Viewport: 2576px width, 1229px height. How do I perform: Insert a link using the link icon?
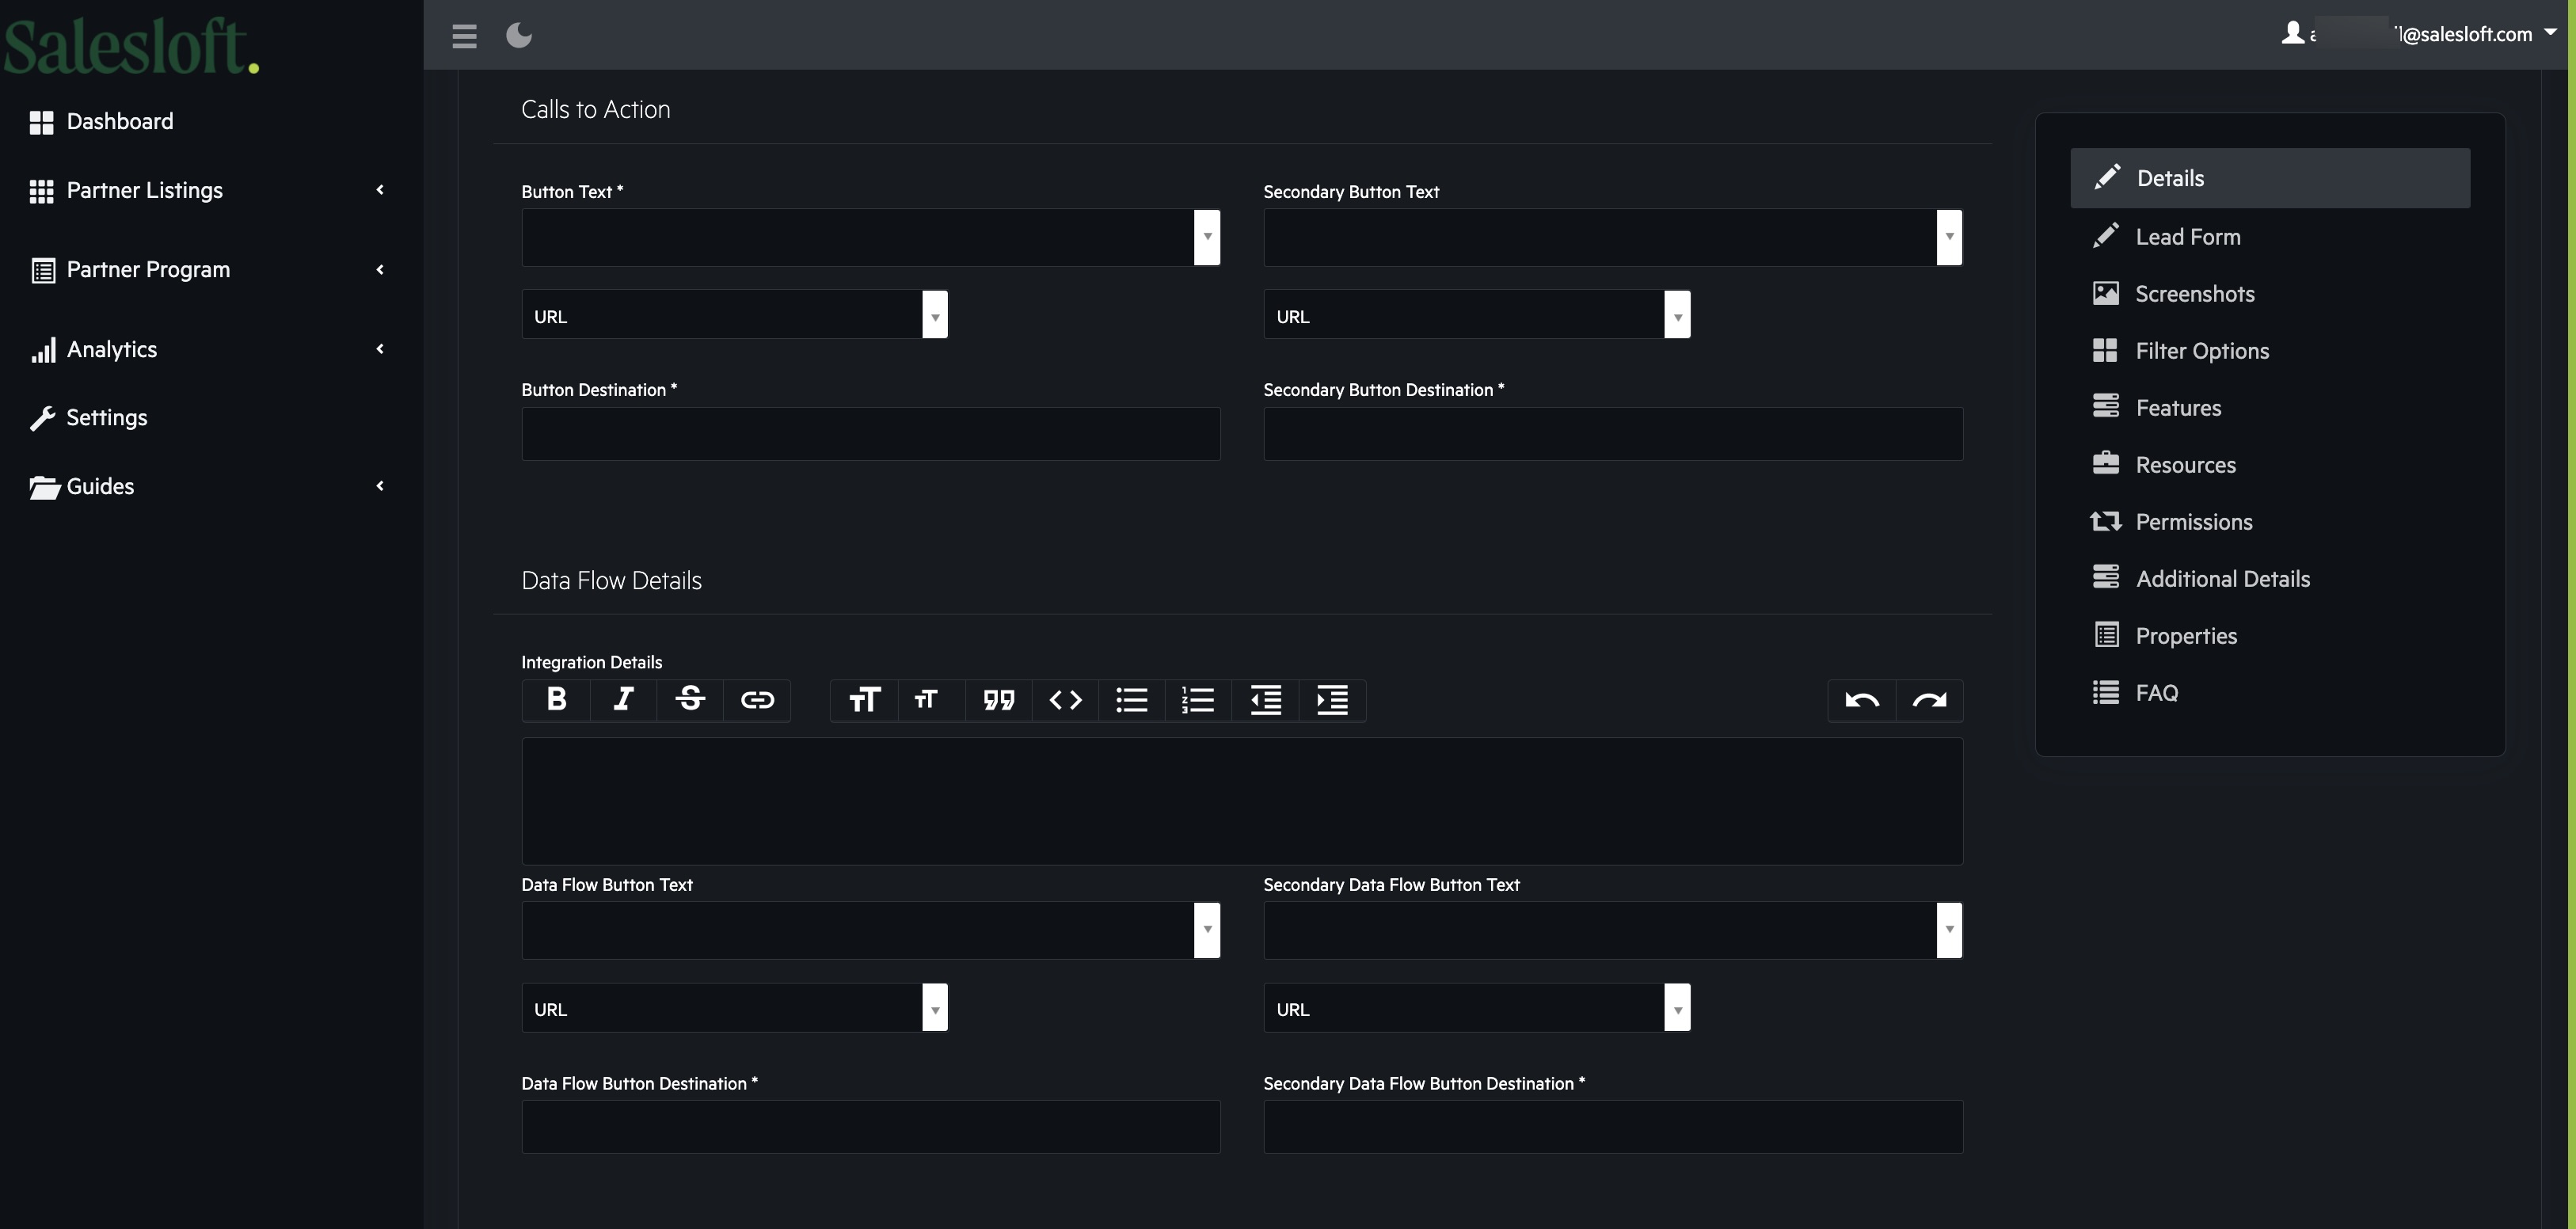click(x=757, y=700)
